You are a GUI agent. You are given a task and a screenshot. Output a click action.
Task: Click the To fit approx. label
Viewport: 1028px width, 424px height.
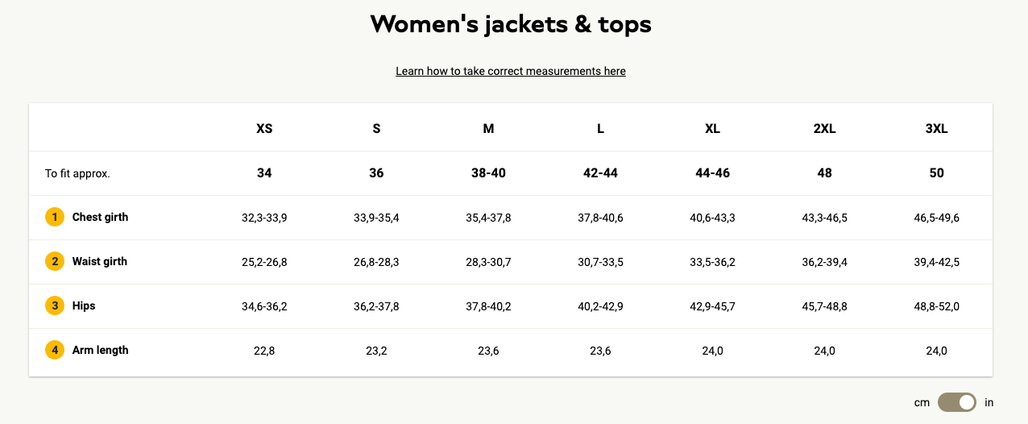(77, 173)
